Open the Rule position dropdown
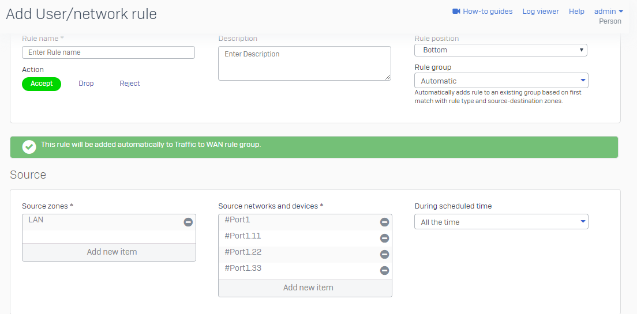 tap(501, 50)
